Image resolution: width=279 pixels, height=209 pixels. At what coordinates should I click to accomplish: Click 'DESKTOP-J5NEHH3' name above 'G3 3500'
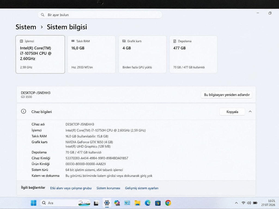(x=36, y=93)
